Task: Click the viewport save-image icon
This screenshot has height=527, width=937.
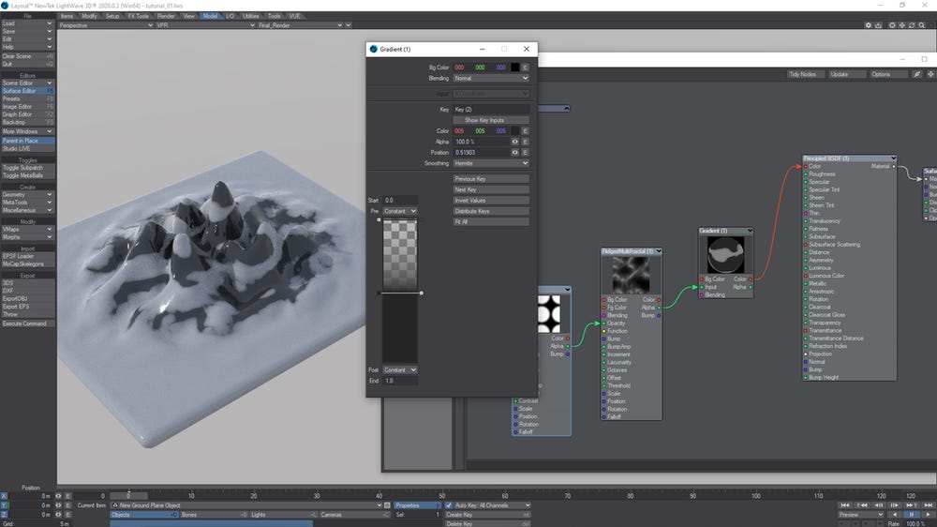Action: pos(878,25)
